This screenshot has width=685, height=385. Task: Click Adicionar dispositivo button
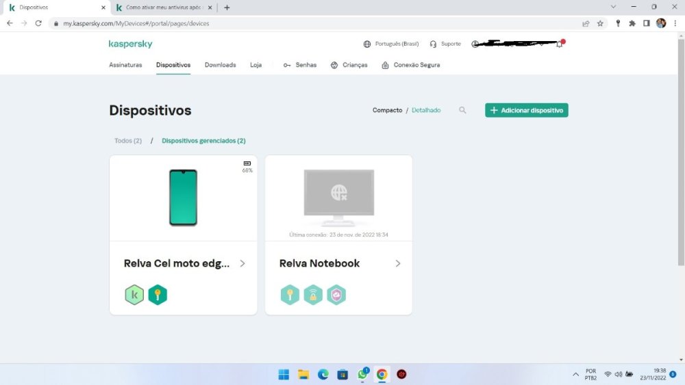point(526,110)
